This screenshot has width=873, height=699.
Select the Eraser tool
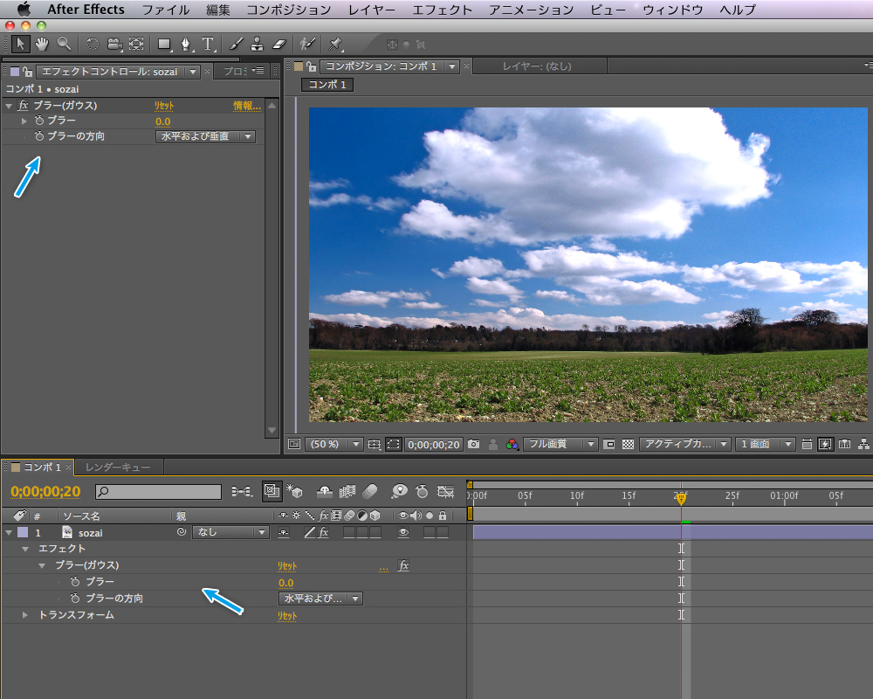click(x=278, y=43)
